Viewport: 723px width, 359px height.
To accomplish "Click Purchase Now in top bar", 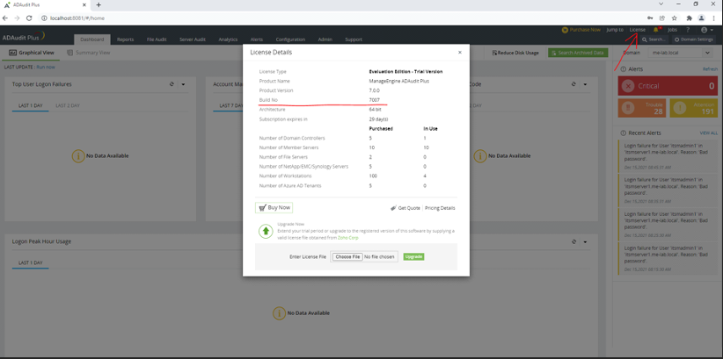I will (x=581, y=30).
